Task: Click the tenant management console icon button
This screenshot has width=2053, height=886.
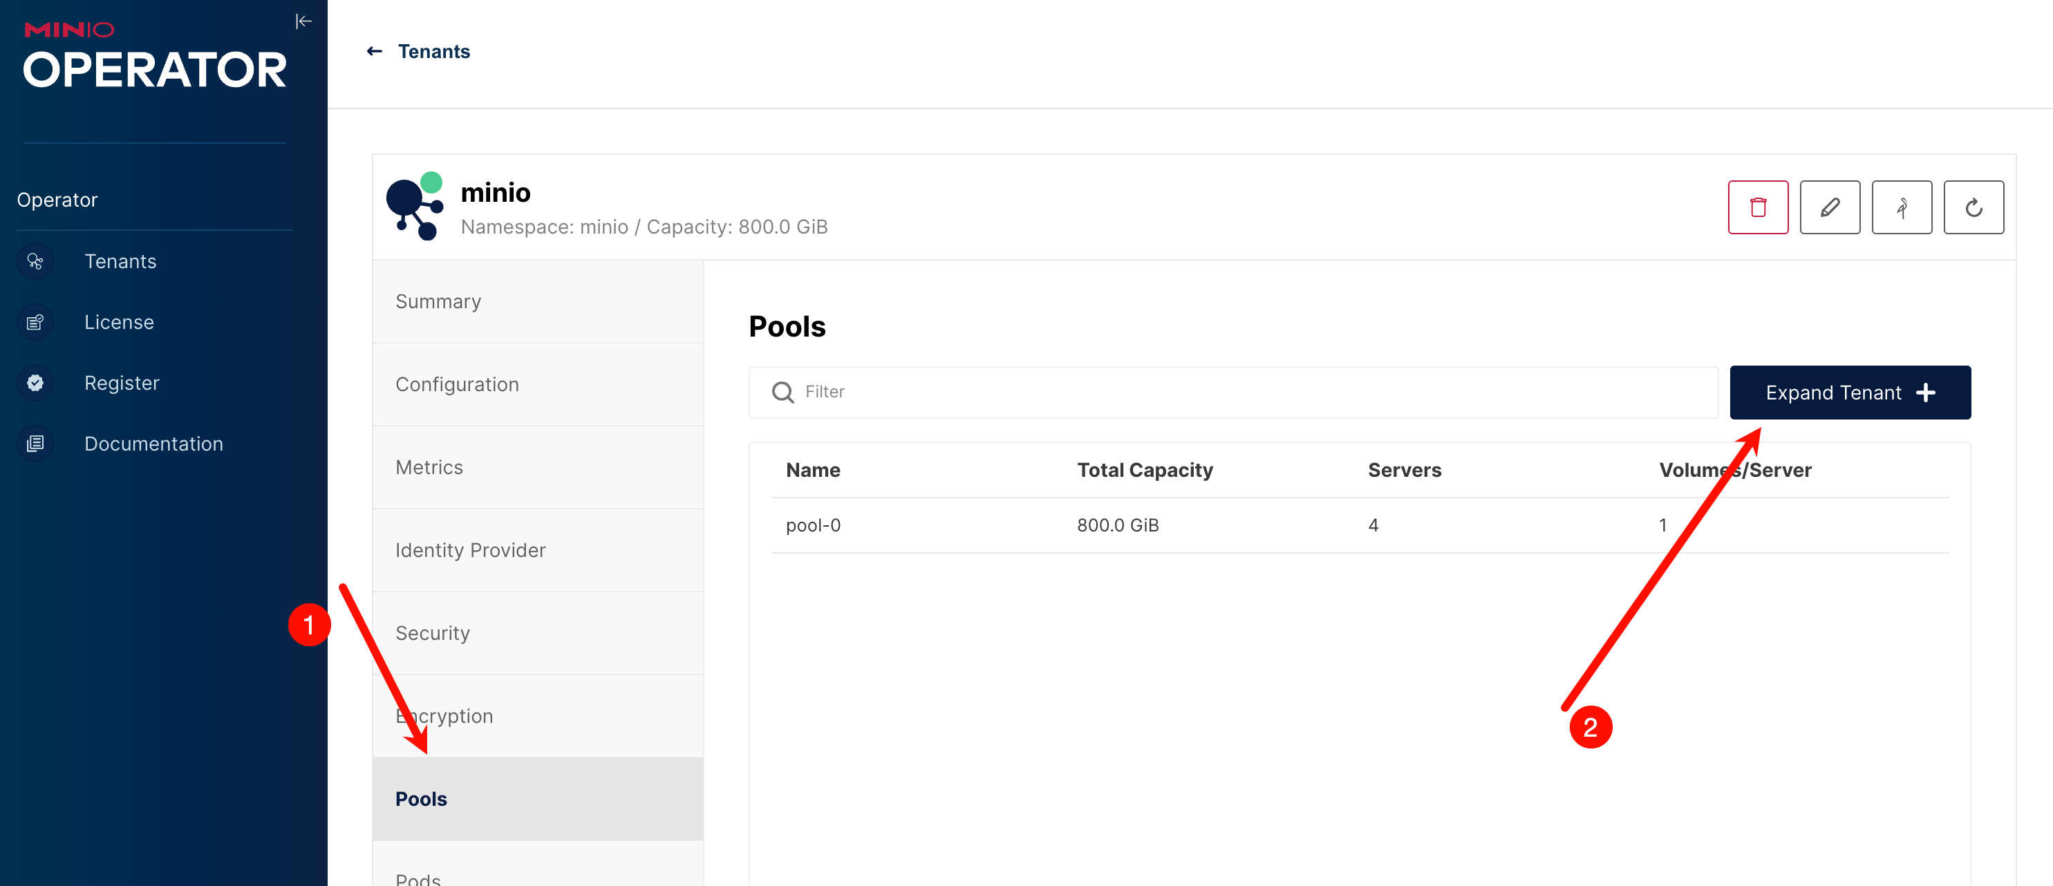Action: click(1901, 207)
